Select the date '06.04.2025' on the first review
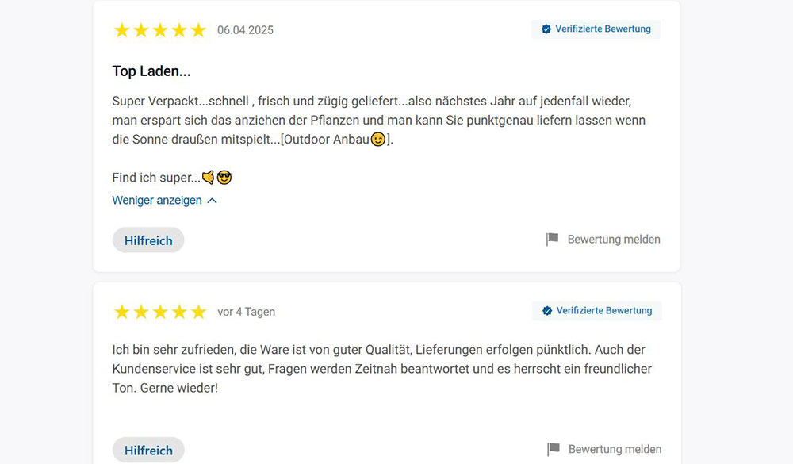 tap(245, 29)
